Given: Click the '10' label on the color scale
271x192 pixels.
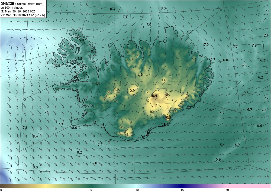Looking at the screenshot, I should (x=137, y=190).
